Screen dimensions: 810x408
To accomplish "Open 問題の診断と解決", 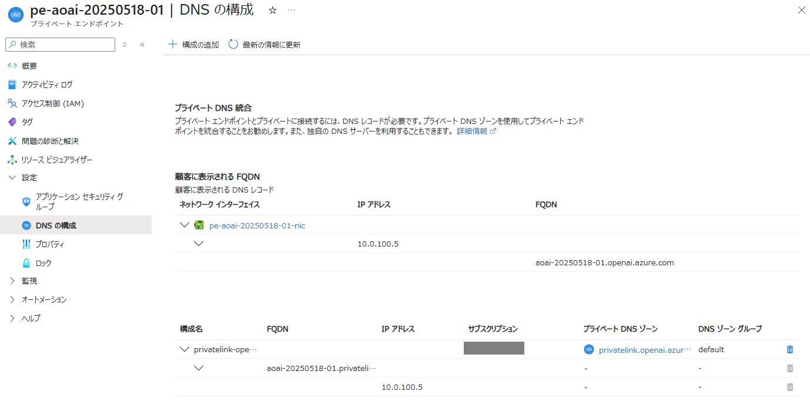I will pos(50,141).
